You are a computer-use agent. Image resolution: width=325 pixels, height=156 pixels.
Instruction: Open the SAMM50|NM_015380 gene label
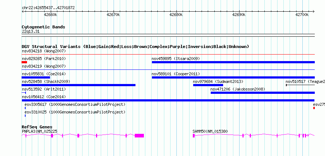pos(210,131)
